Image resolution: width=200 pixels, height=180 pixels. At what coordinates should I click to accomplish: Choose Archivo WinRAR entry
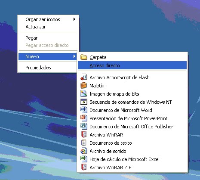pyautogui.click(x=132, y=135)
